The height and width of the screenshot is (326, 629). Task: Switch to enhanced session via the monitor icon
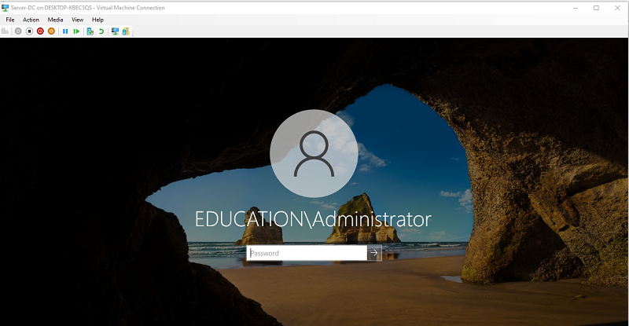pyautogui.click(x=115, y=31)
